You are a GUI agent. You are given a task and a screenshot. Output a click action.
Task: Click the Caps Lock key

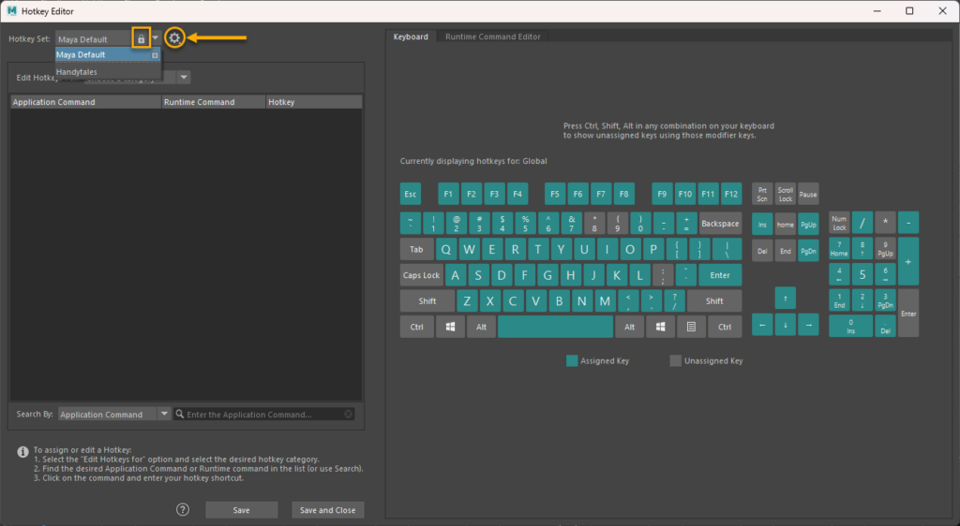[421, 275]
